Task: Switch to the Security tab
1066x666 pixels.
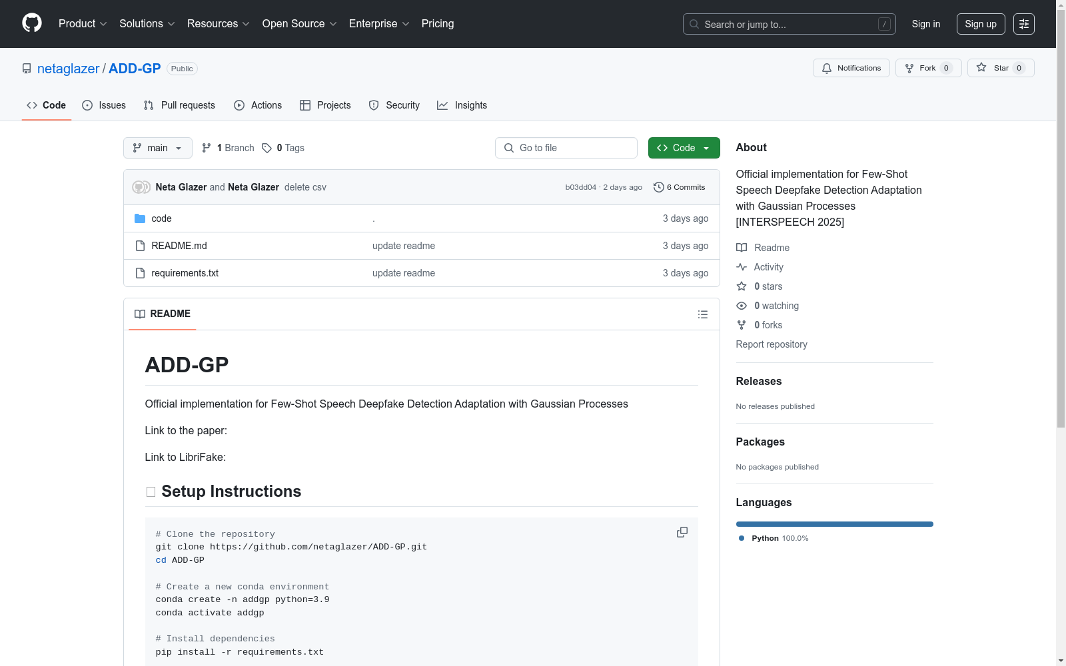Action: point(394,105)
